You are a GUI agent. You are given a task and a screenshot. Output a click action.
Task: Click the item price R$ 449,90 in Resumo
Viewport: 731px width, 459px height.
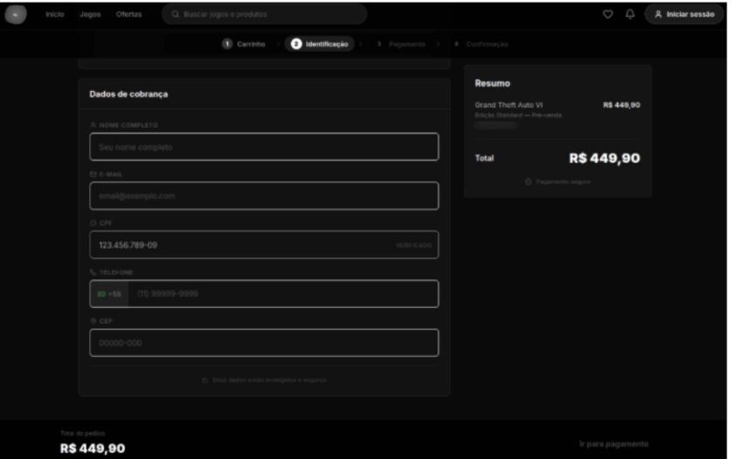tap(622, 106)
